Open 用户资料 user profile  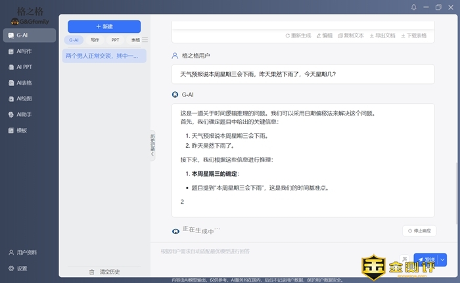(26, 252)
